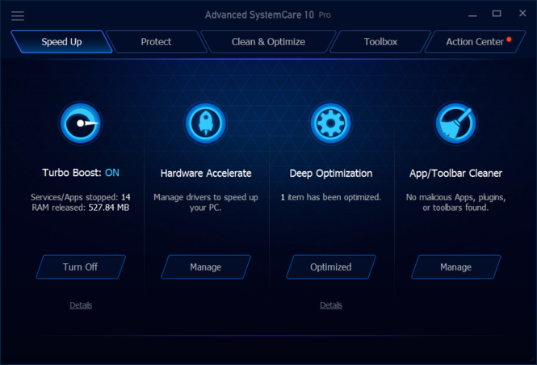The width and height of the screenshot is (537, 365).
Task: Click the App/Toolbar Cleaner heading
Action: (x=455, y=174)
